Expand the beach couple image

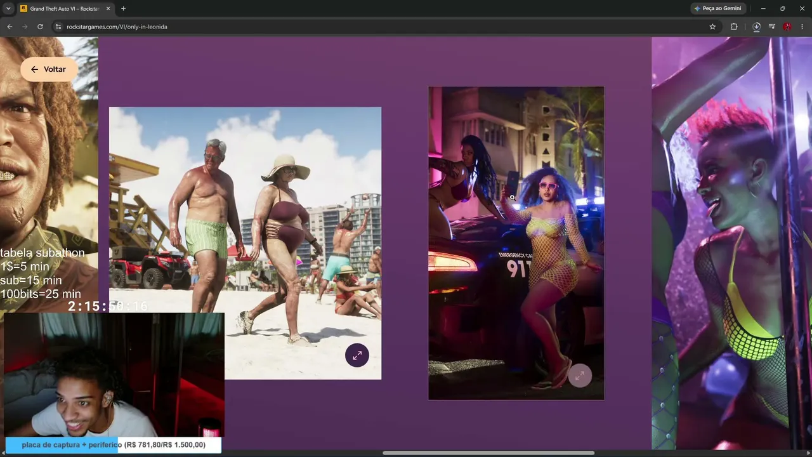pyautogui.click(x=357, y=355)
